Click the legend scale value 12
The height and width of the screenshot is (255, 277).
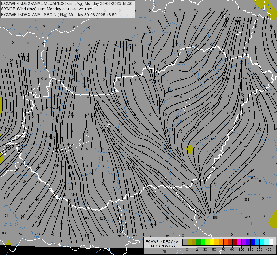pos(196,250)
